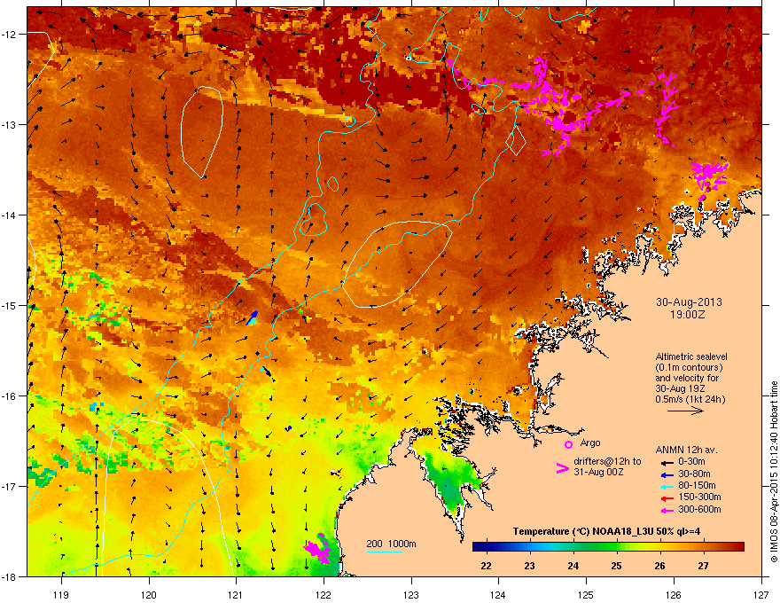Click the '30-80m' depth label
Image resolution: width=780 pixels, height=603 pixels.
click(x=694, y=474)
